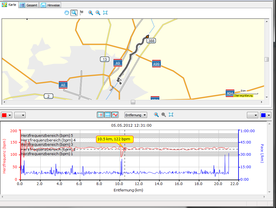Click the flag marker tool
This screenshot has height=208, width=276.
[x=82, y=12]
